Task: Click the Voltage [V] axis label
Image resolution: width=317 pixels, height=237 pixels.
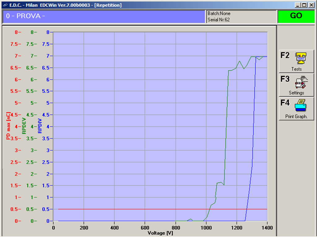Action: point(161,233)
